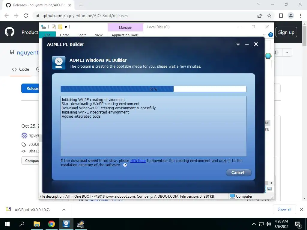Open the Windows Start menu
Image resolution: width=307 pixels, height=230 pixels.
point(7,224)
